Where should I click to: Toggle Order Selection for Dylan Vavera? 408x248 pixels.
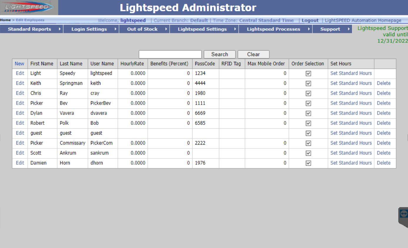(308, 113)
